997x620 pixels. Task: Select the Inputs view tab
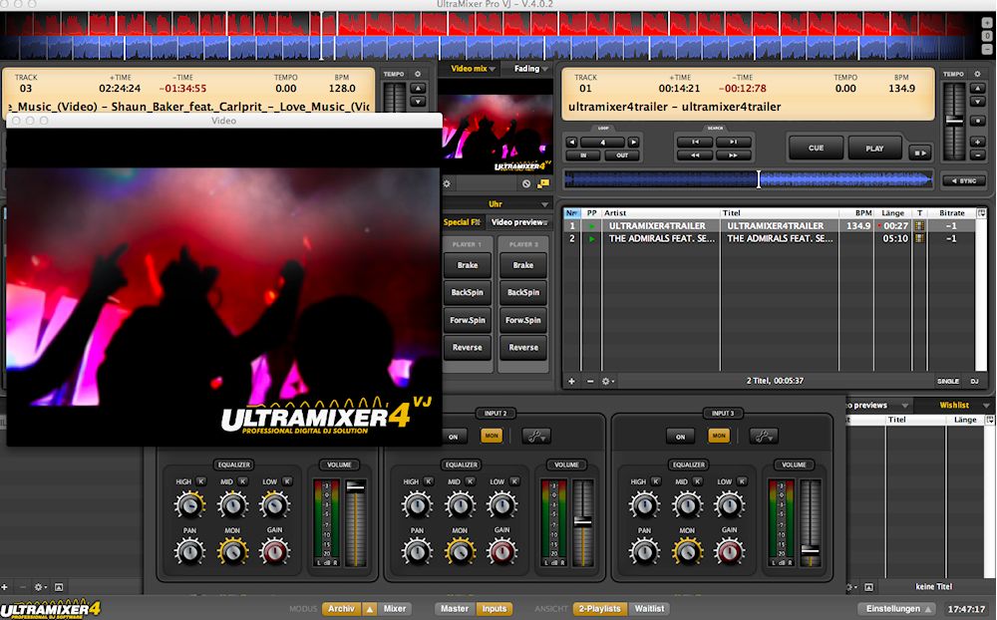click(x=495, y=609)
